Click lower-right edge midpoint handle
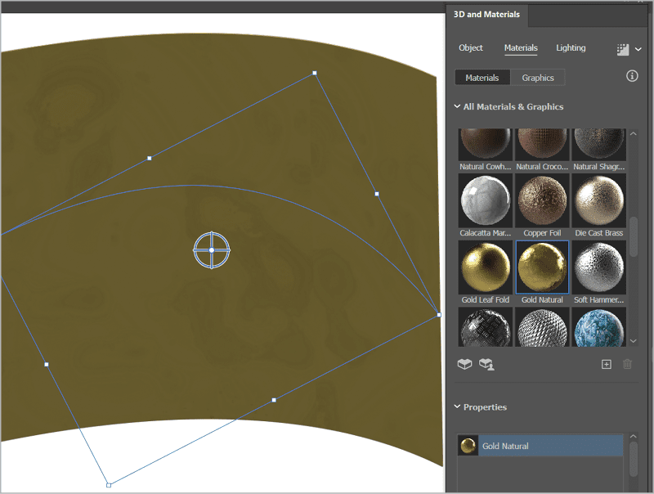 tap(274, 400)
